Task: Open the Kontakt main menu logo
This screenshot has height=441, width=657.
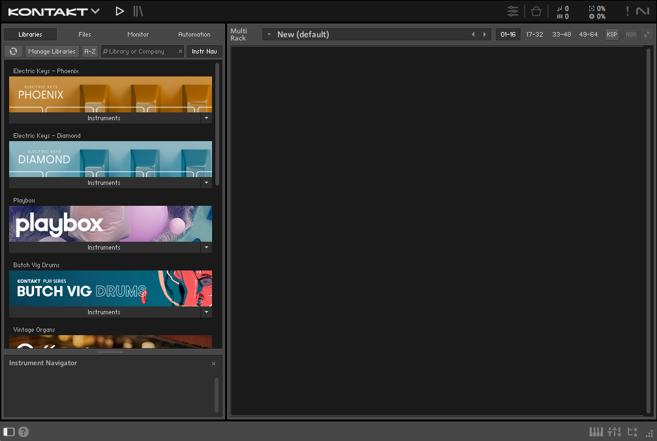Action: [x=53, y=11]
